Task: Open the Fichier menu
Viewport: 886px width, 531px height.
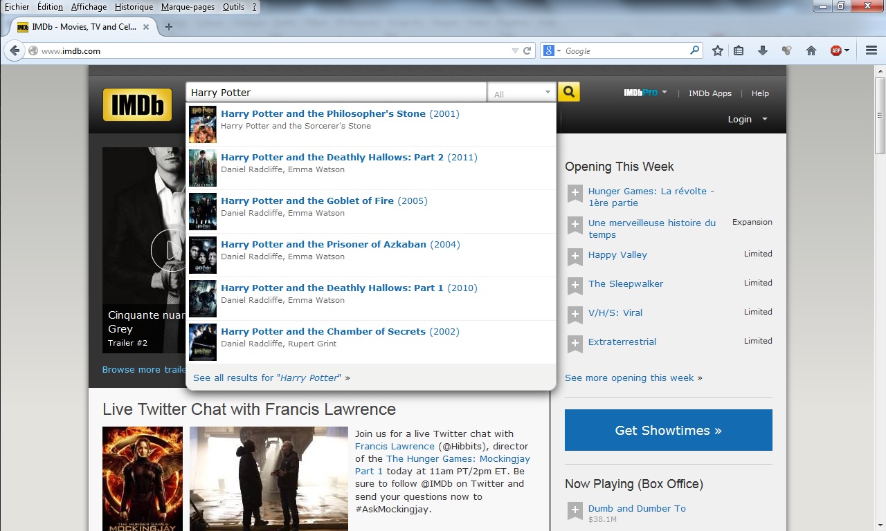Action: 17,7
